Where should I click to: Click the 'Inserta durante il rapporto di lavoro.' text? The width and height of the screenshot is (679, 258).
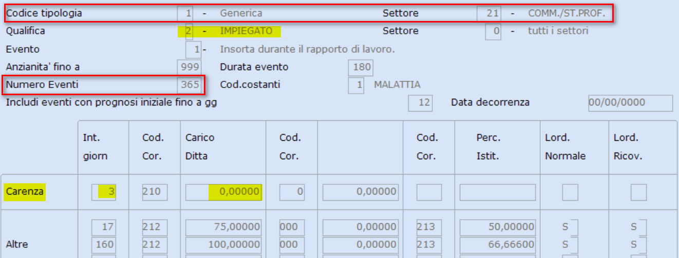pyautogui.click(x=308, y=50)
